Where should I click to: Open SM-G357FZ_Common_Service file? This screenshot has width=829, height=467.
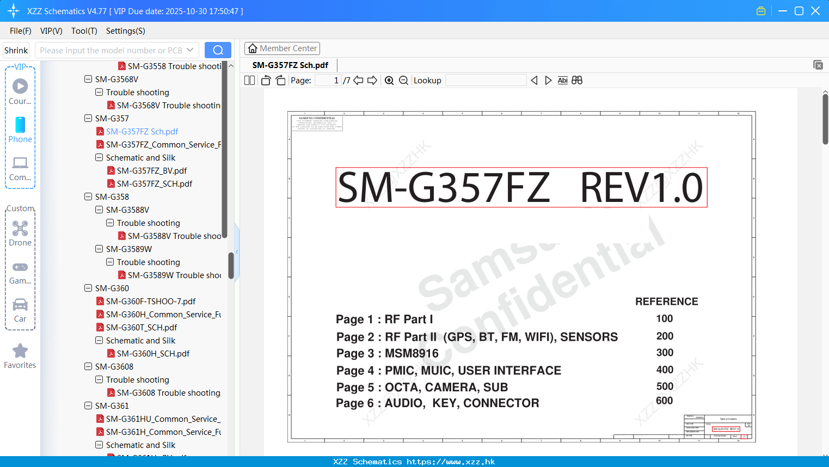[158, 144]
